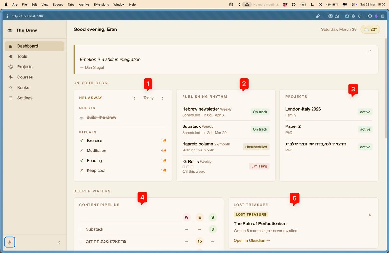The width and height of the screenshot is (389, 253).
Task: Expand the quote card with the arrow icon
Action: click(369, 52)
